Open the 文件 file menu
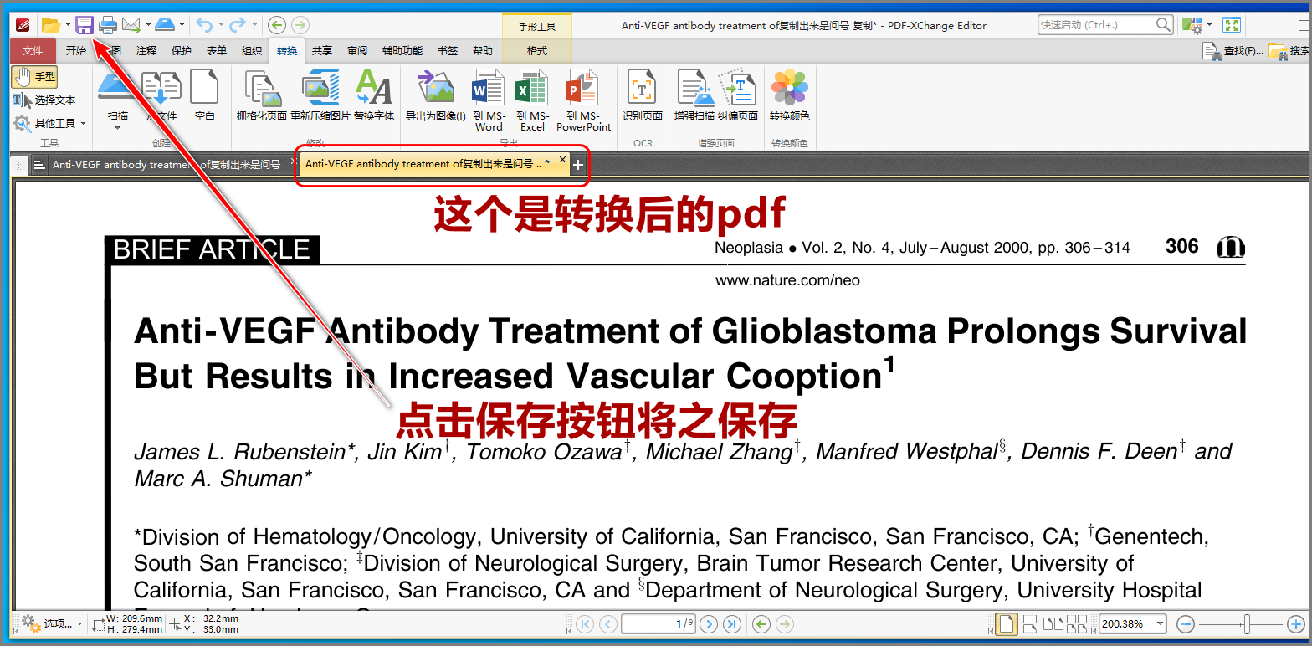The height and width of the screenshot is (646, 1312). click(33, 51)
